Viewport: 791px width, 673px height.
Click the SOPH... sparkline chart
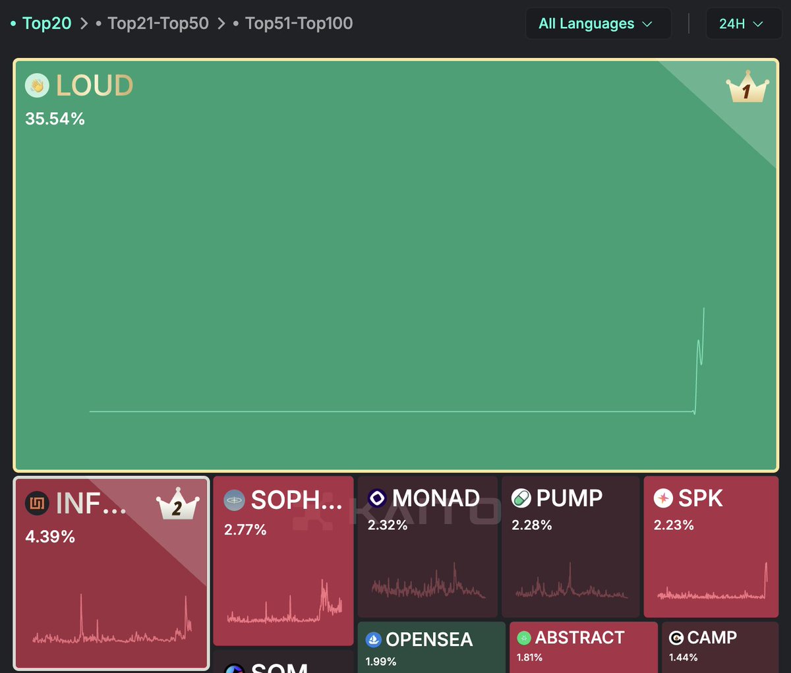pyautogui.click(x=285, y=601)
